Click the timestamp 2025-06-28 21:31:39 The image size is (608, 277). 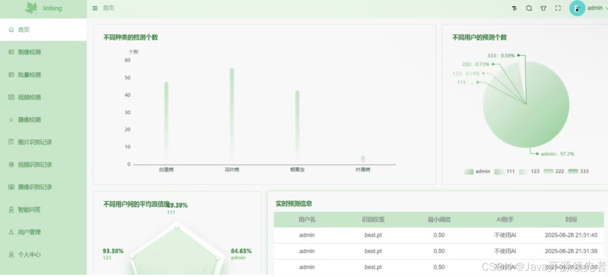point(571,251)
